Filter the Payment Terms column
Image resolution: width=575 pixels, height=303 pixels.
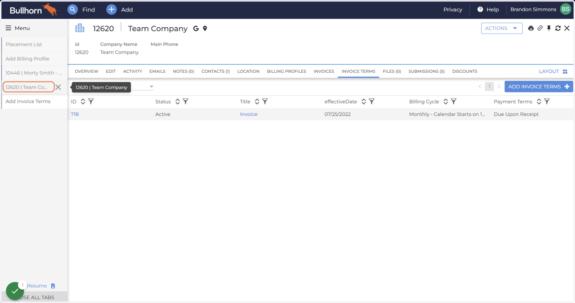click(547, 101)
